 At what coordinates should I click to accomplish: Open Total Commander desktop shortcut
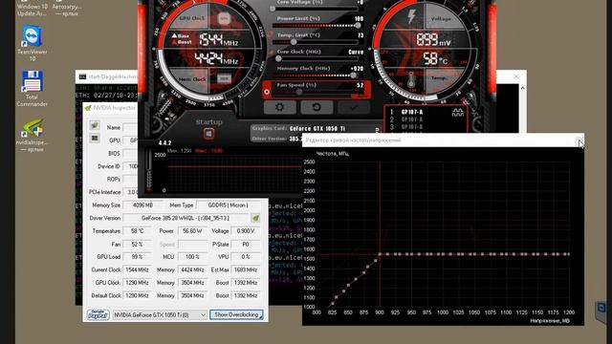coord(32,89)
